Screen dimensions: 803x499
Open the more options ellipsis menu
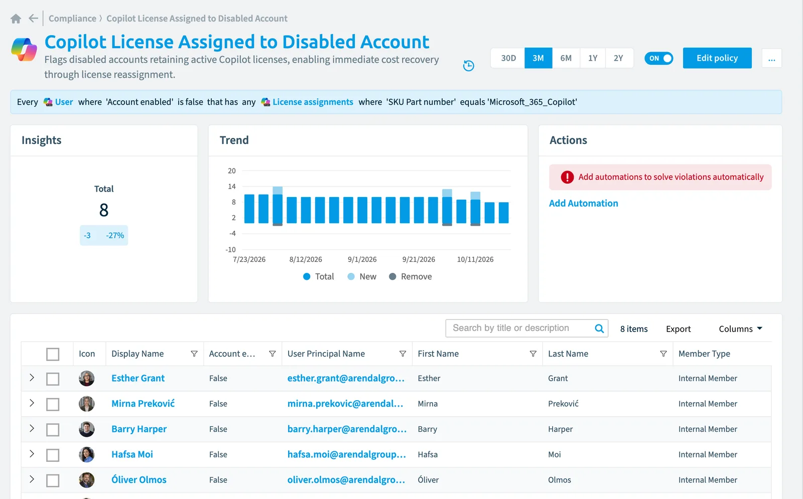(x=771, y=58)
